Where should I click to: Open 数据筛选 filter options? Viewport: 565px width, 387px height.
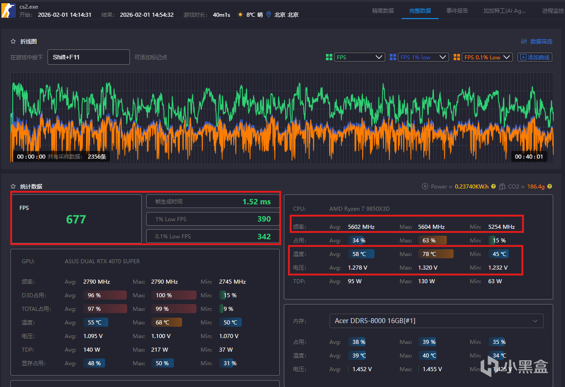tap(536, 41)
